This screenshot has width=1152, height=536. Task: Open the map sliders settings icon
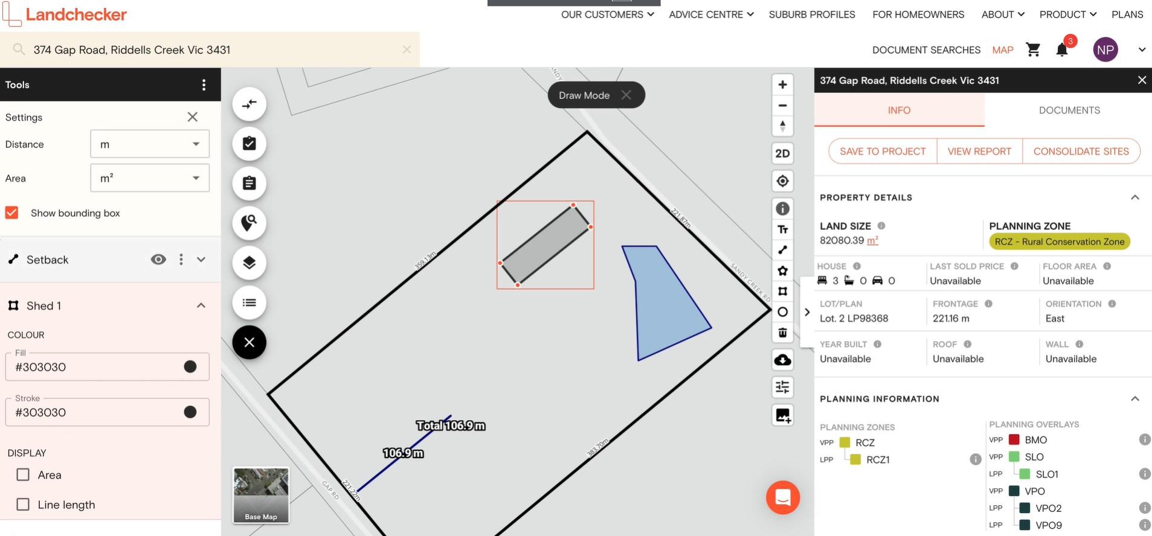point(782,388)
